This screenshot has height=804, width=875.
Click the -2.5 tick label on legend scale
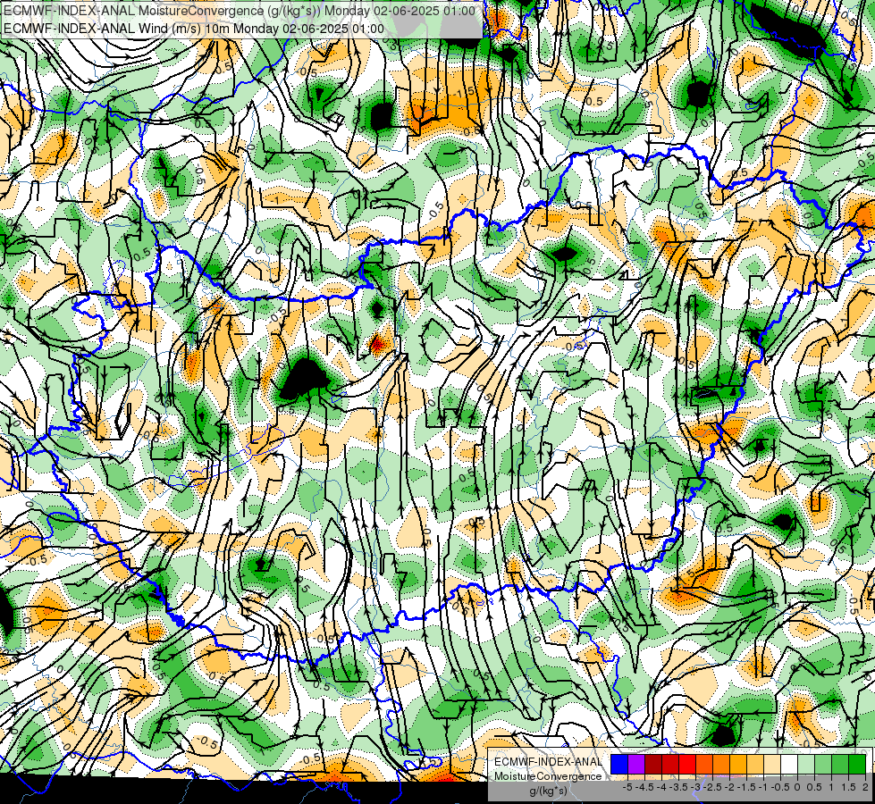(x=712, y=787)
